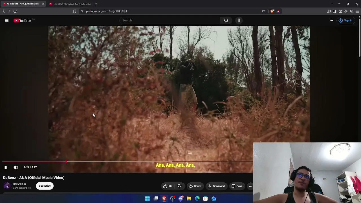
Task: Open Brave Rewards triangle icon
Action: pos(278,11)
